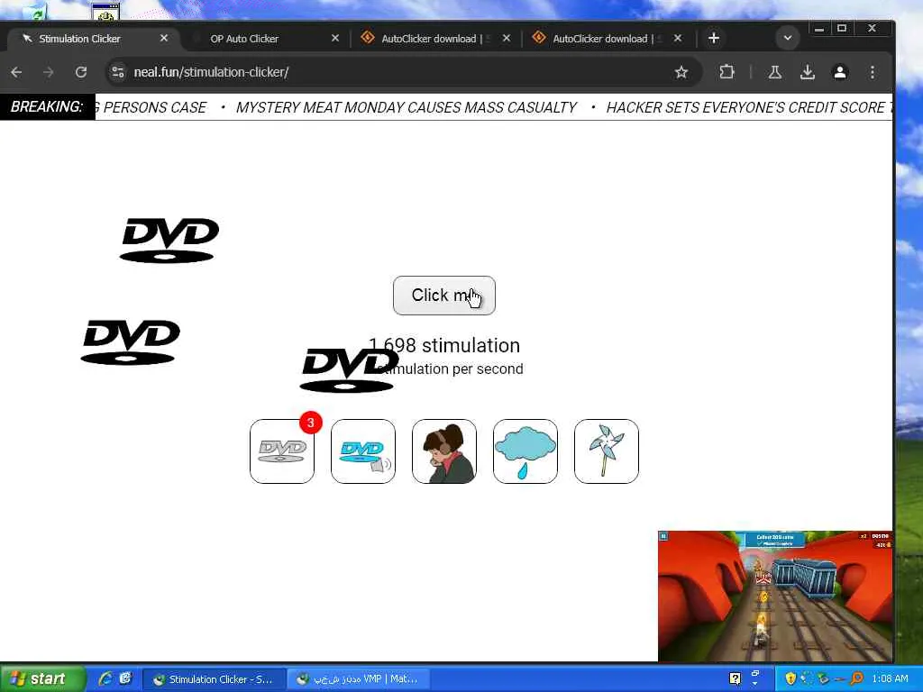Viewport: 923px width, 692px height.
Task: Select the pinwheel upgrade
Action: [x=607, y=451]
